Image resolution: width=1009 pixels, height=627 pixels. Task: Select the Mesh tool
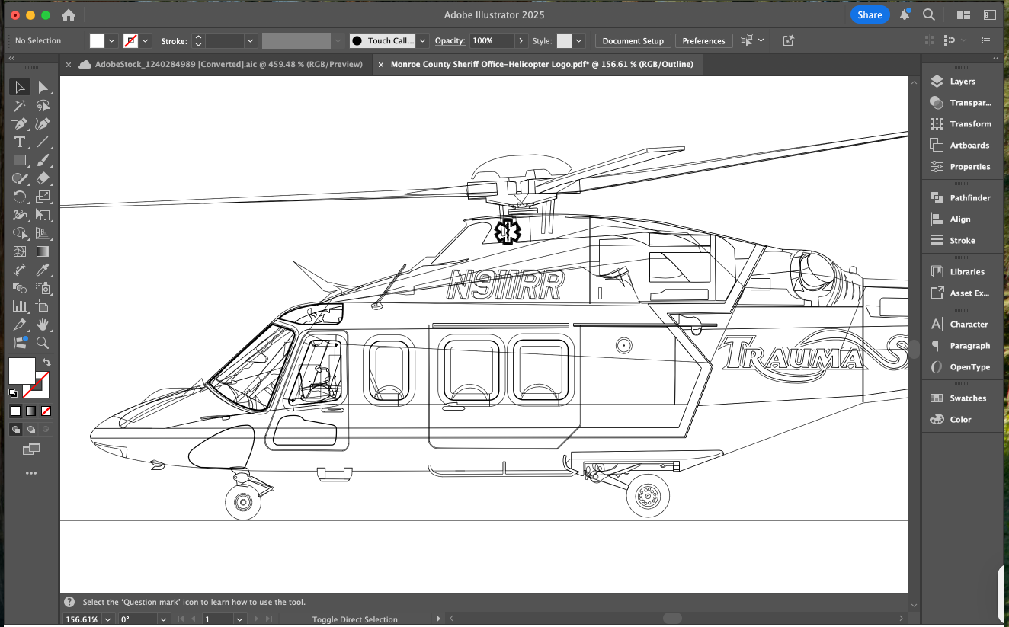(x=20, y=252)
